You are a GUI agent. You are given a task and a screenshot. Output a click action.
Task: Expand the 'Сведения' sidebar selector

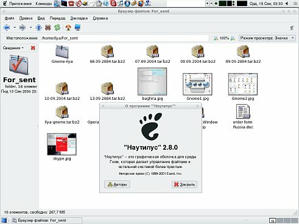(13, 48)
